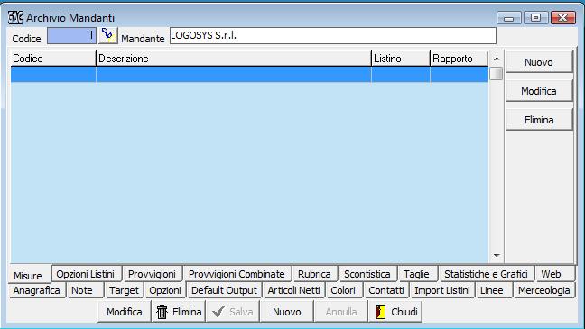Click the search flashlight icon beside Codice
Screen dimensions: 585x329
(x=108, y=36)
